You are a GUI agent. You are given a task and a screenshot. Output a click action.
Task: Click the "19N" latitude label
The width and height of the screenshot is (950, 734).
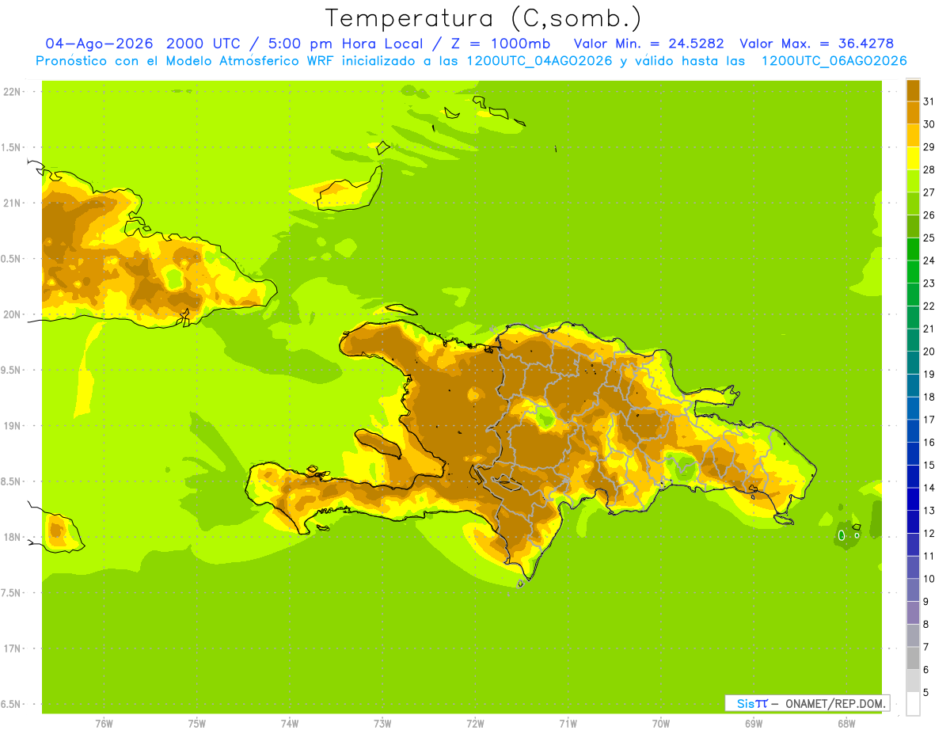13,425
